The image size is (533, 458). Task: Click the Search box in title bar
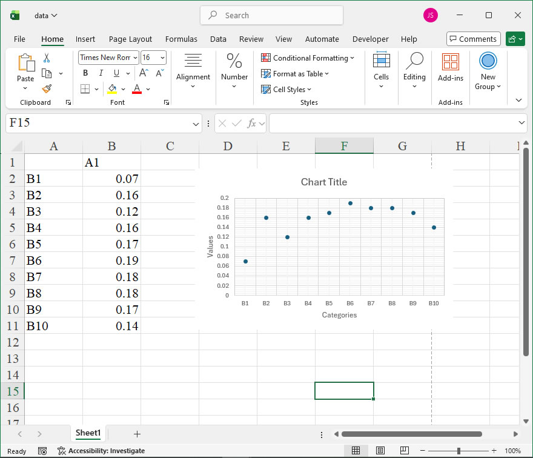[x=271, y=16]
